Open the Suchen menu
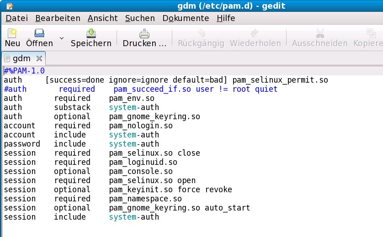The height and width of the screenshot is (237, 383). 139,18
